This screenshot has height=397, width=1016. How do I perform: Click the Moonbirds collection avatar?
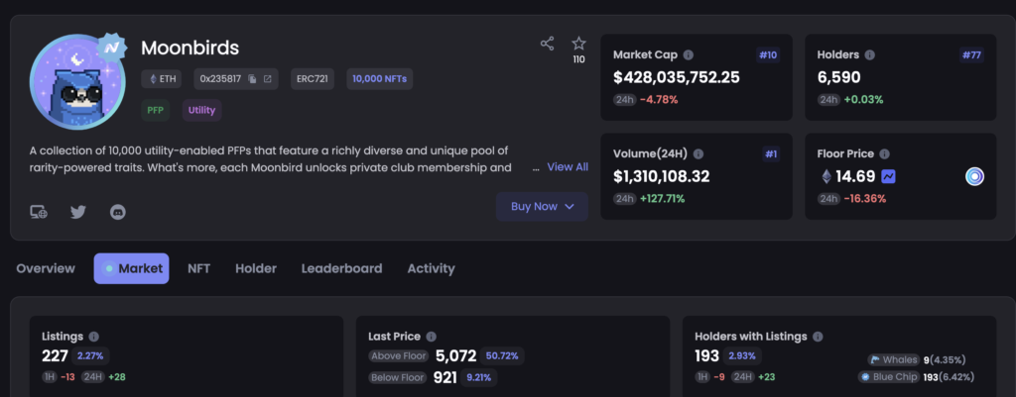[x=75, y=82]
